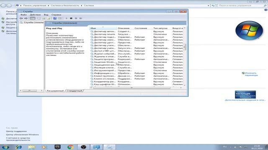The image size is (268, 150).
Task: Select the Клиент групповой политики service
Action: pyautogui.click(x=137, y=76)
